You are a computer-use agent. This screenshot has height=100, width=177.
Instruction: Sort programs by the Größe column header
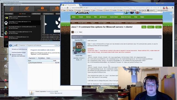tap(56, 61)
